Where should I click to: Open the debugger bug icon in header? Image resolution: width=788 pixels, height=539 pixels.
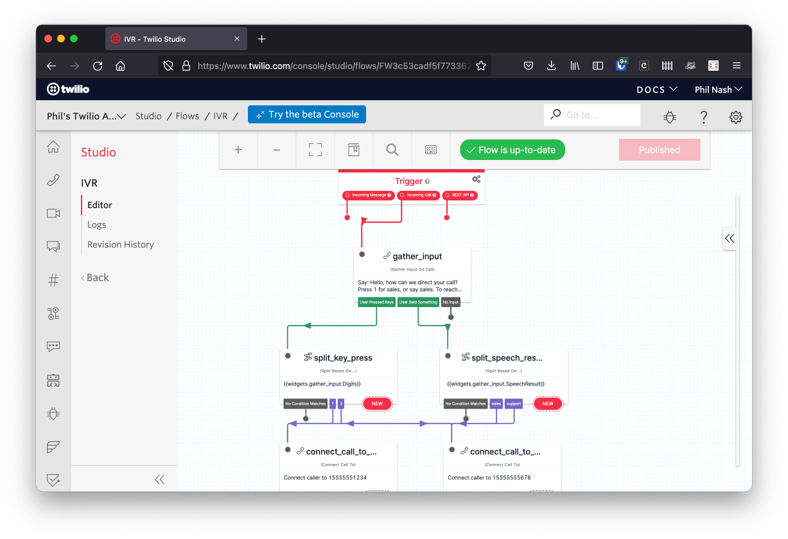[670, 117]
